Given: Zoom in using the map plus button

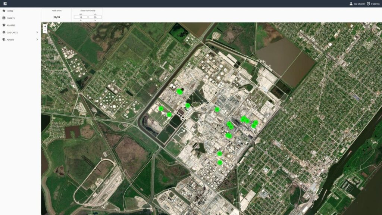Looking at the screenshot, I should pos(45,27).
